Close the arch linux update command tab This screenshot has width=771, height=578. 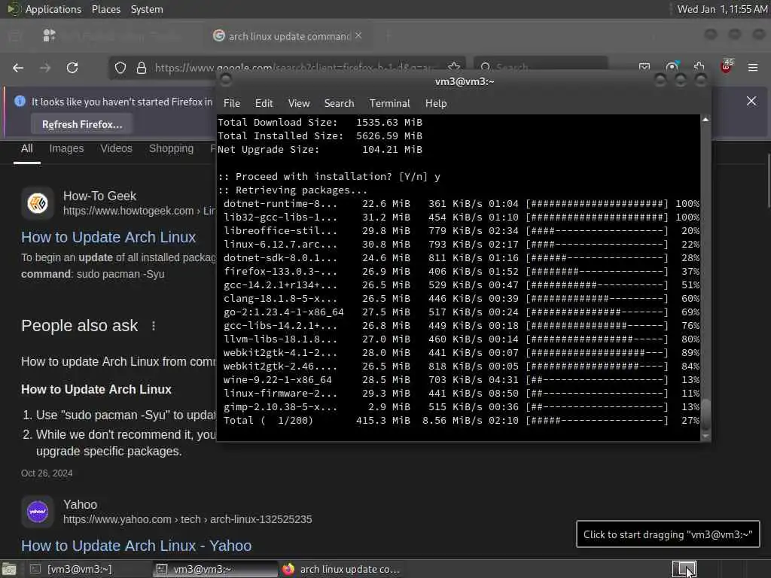pos(358,35)
